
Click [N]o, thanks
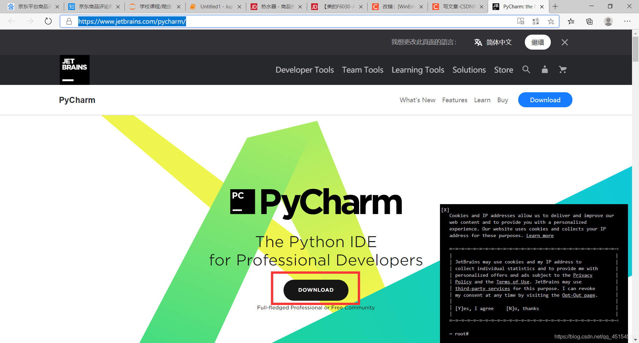pos(522,309)
